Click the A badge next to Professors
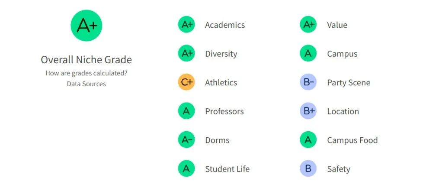Viewport: 439px width, 185px height. (x=186, y=111)
